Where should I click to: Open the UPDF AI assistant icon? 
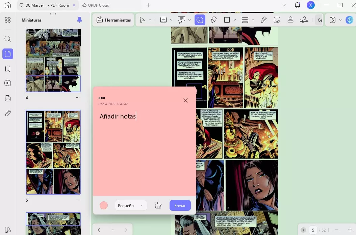pos(350,20)
